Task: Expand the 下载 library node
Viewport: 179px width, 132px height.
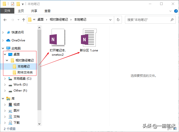Action: (5, 123)
